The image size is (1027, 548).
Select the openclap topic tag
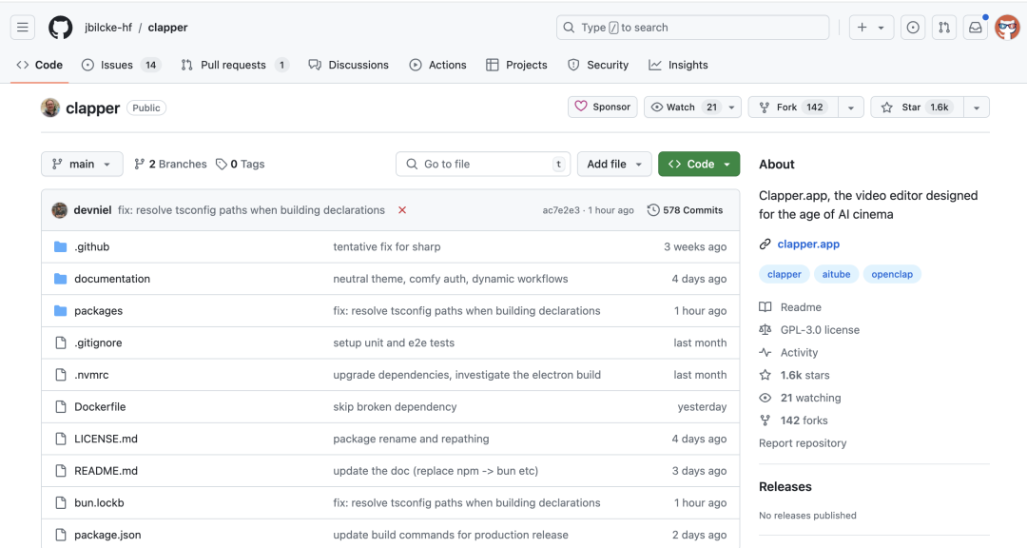pos(892,274)
